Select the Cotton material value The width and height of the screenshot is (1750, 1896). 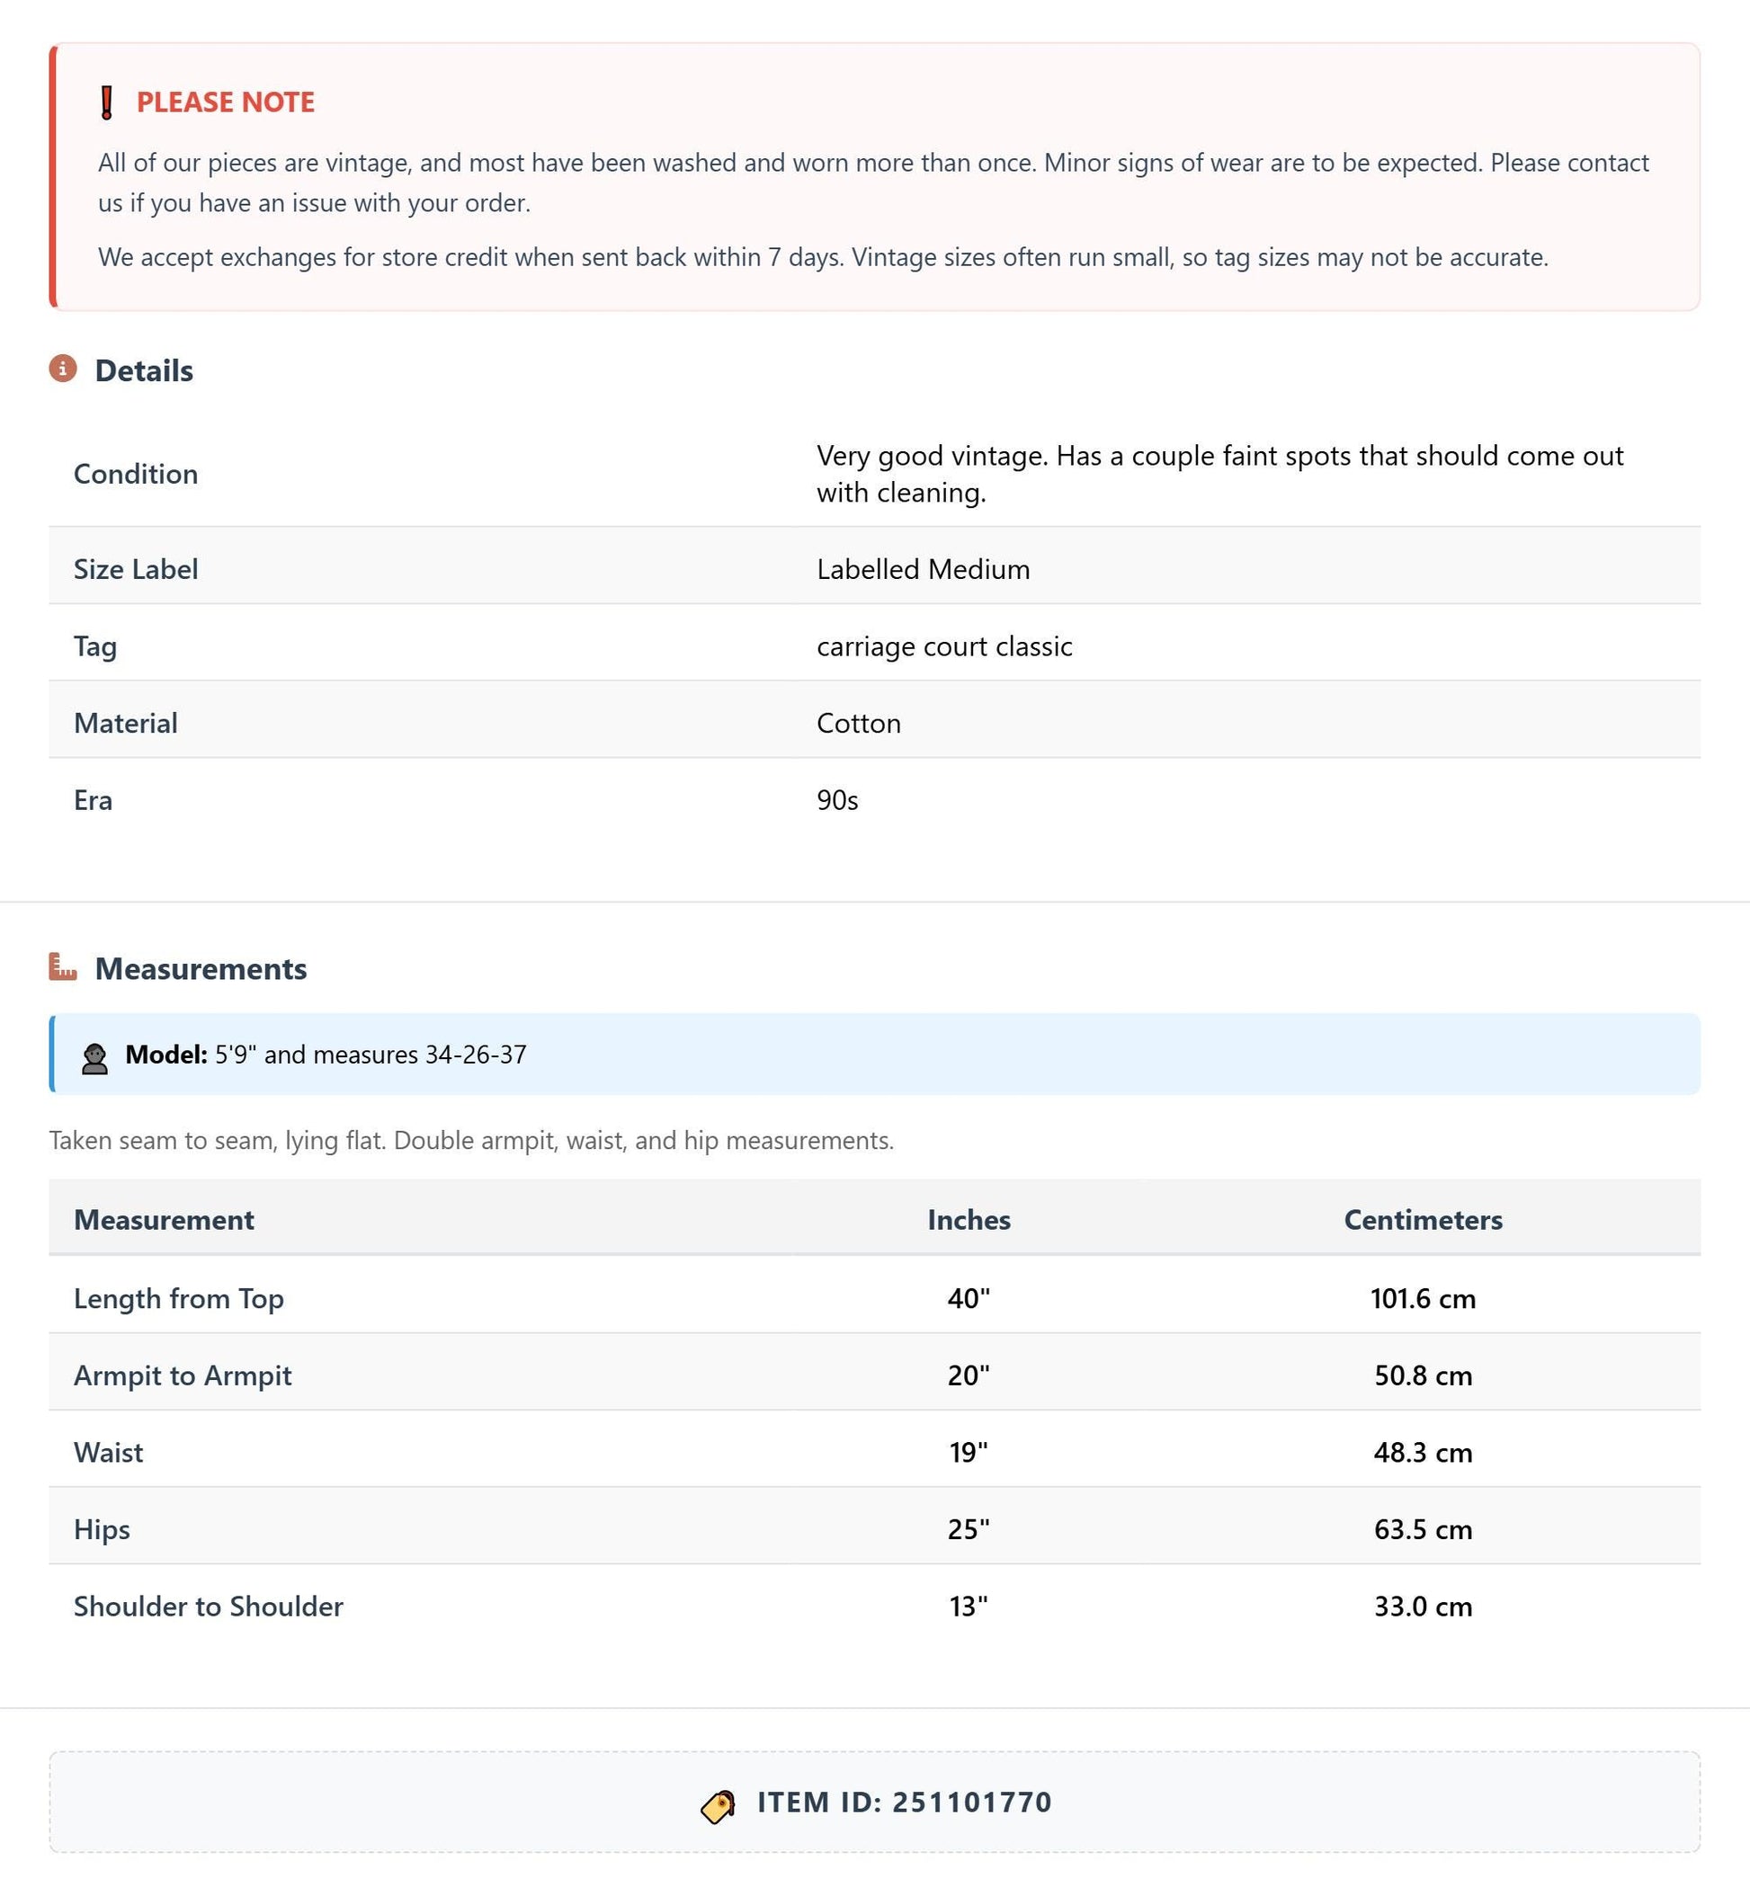[859, 723]
